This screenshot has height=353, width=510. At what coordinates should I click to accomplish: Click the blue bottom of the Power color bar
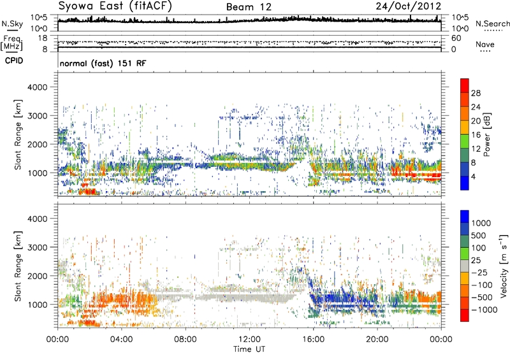[x=465, y=183]
